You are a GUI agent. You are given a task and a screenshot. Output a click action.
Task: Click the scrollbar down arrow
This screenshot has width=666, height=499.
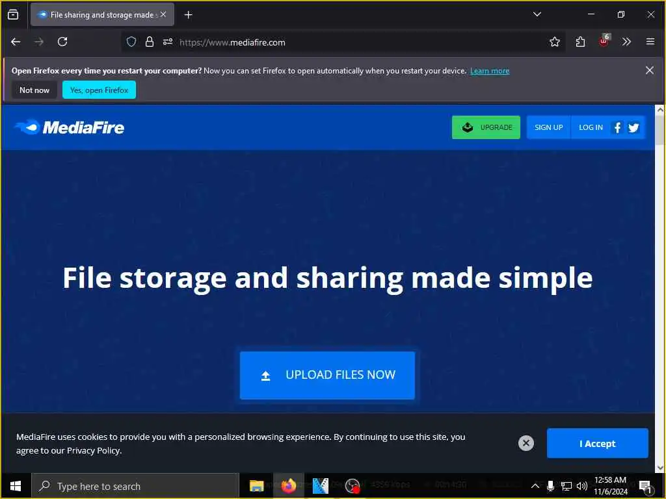click(x=659, y=468)
